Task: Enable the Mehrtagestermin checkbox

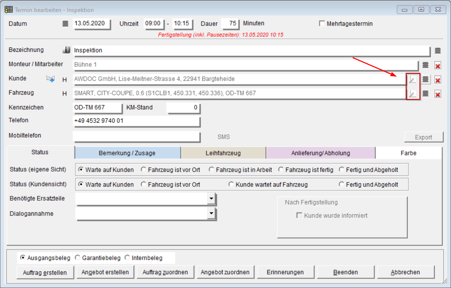Action: tap(322, 23)
